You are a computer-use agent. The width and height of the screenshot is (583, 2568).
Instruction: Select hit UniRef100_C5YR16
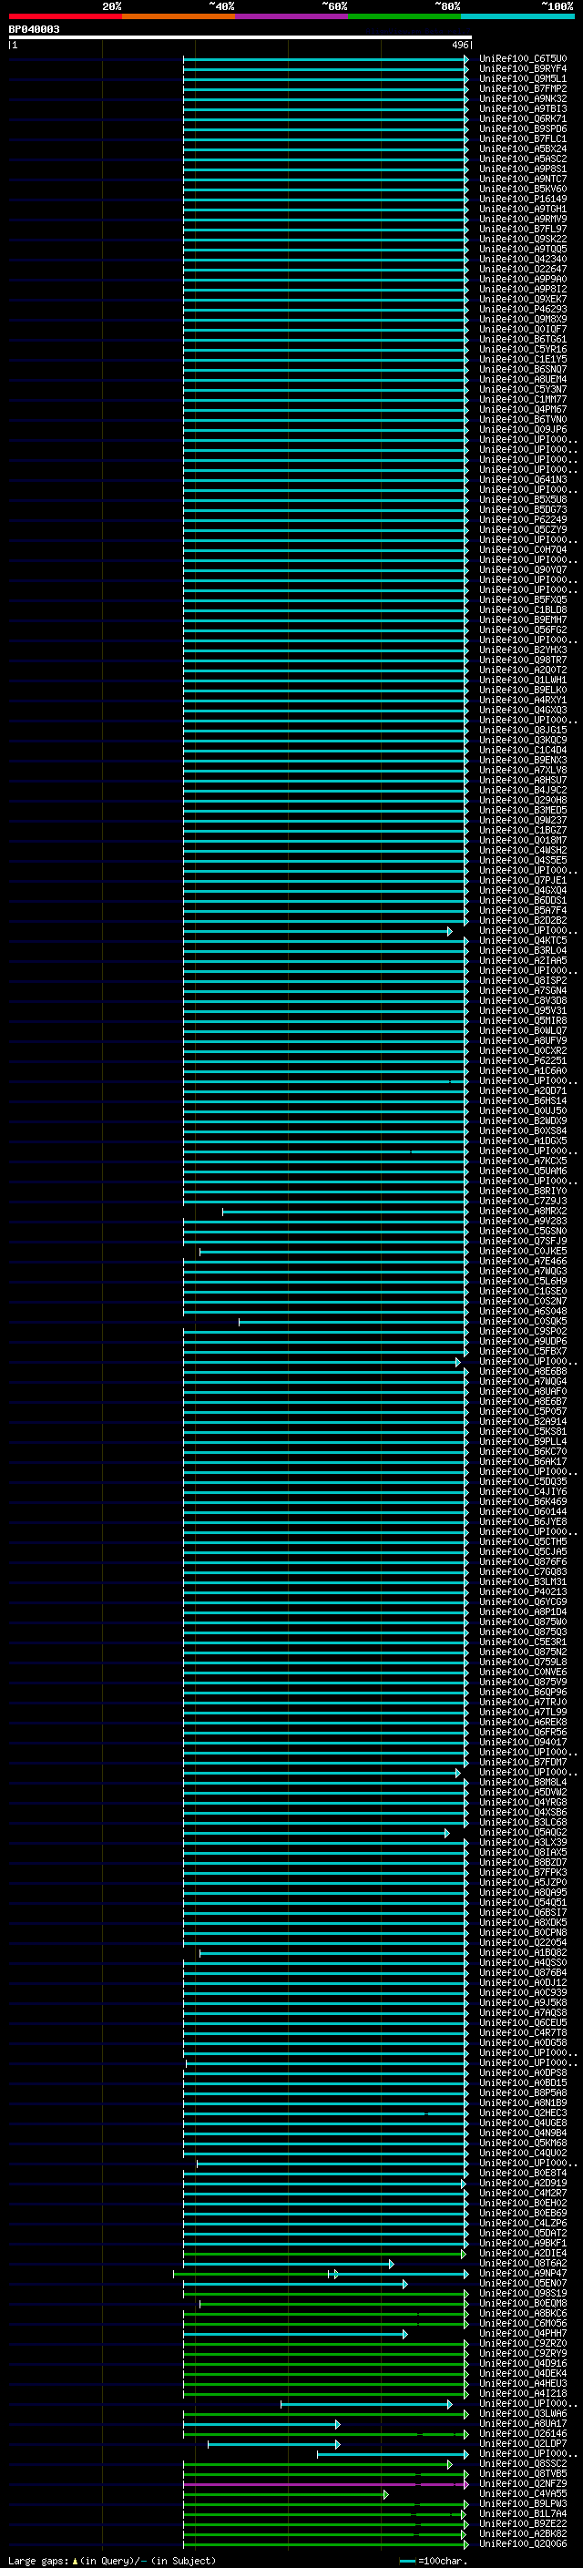523,350
